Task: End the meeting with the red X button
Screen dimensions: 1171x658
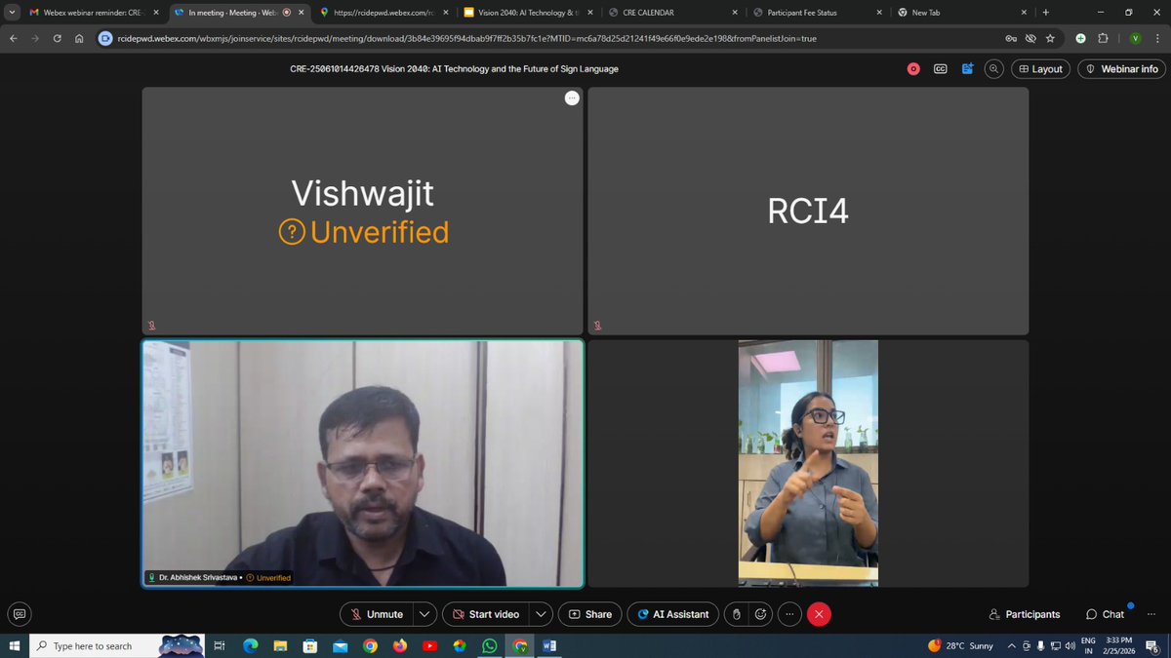Action: 819,614
